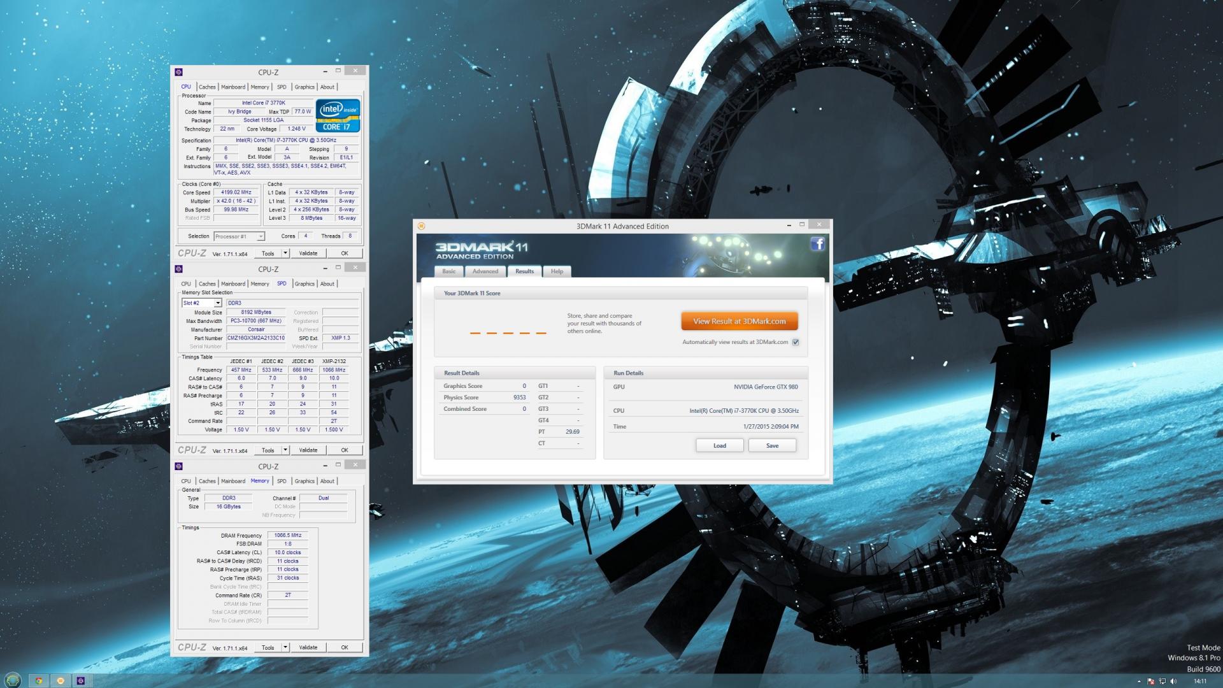Click the network tray icon
Viewport: 1223px width, 688px height.
pyautogui.click(x=1162, y=681)
